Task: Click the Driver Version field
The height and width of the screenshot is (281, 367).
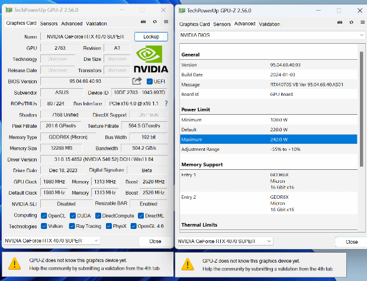Action: [x=104, y=159]
